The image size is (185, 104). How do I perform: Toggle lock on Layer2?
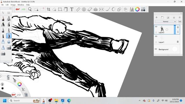tap(178, 32)
